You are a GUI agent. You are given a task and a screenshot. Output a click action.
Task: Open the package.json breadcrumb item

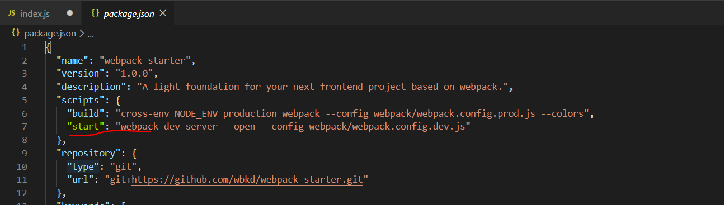coord(50,34)
